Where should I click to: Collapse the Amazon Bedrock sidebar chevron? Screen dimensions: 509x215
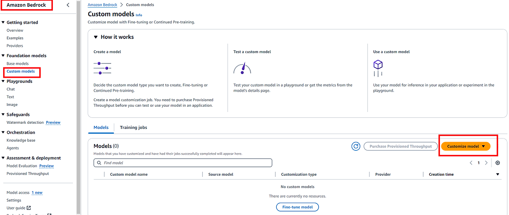(68, 5)
